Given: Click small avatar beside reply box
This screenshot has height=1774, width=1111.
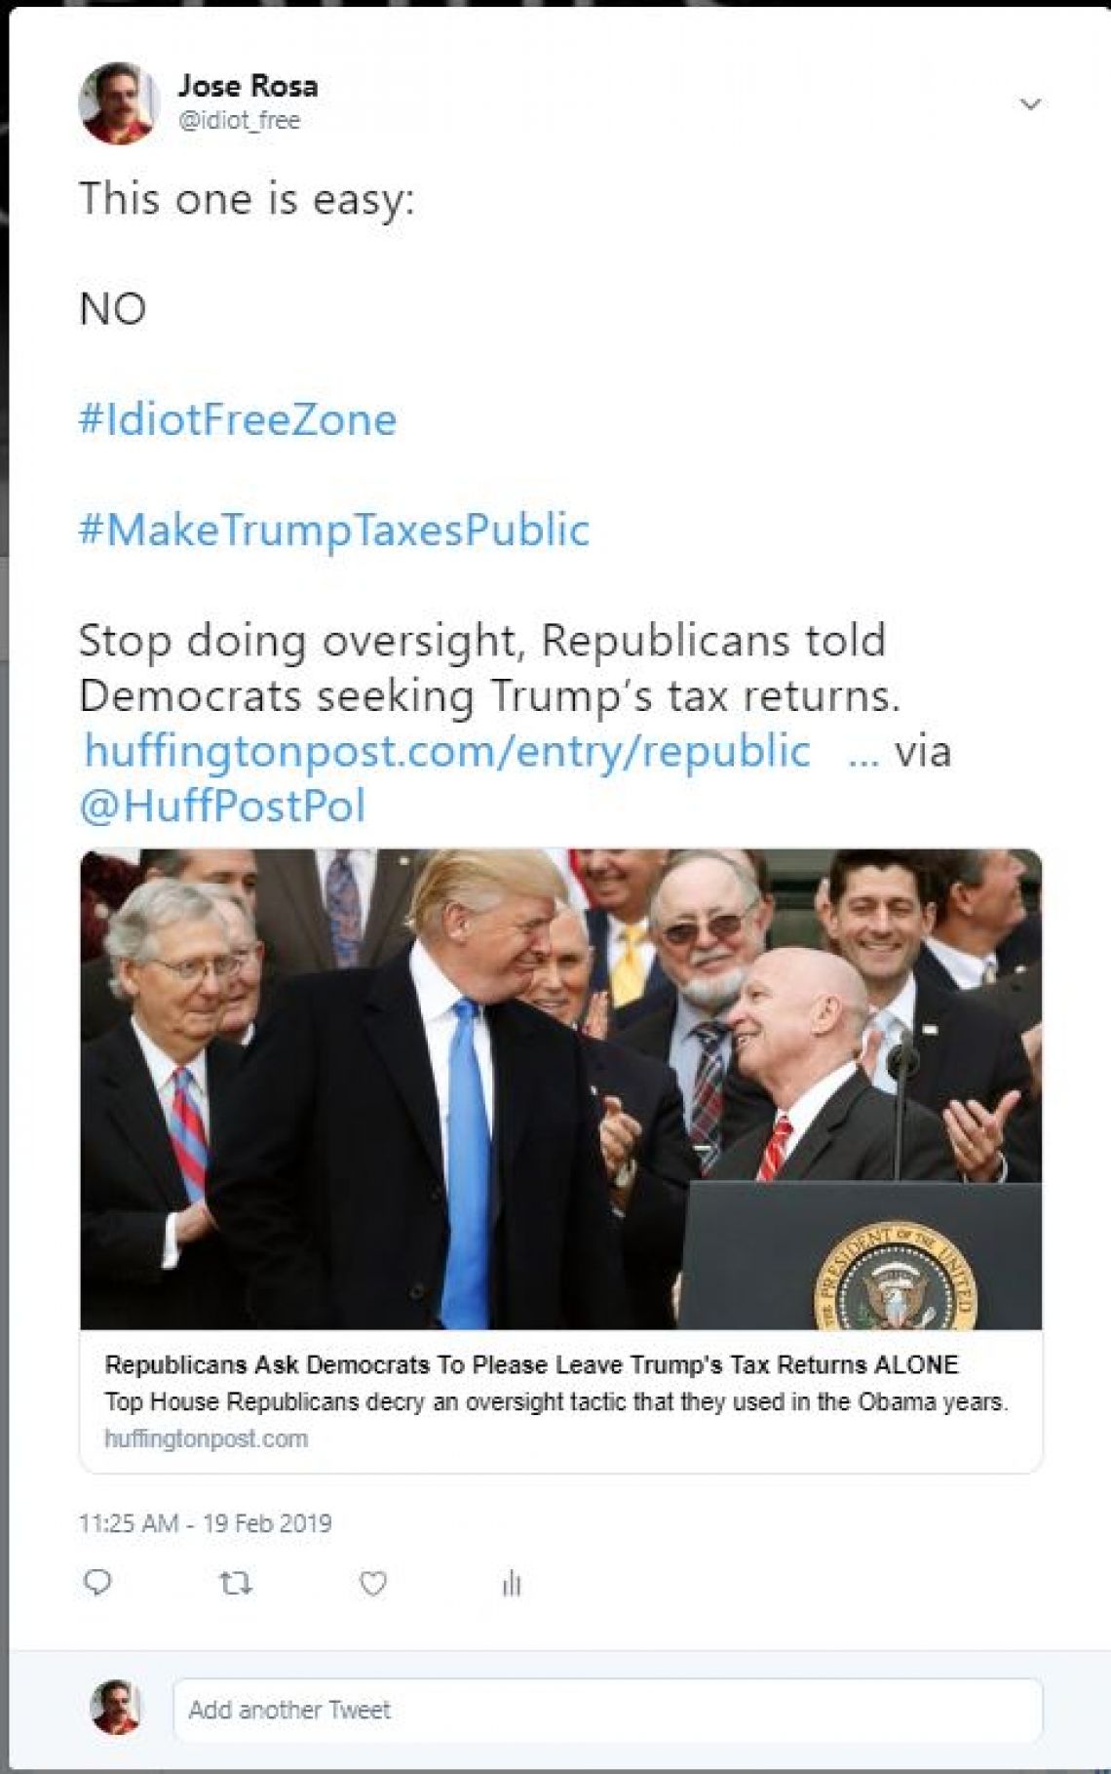Looking at the screenshot, I should click(116, 1708).
